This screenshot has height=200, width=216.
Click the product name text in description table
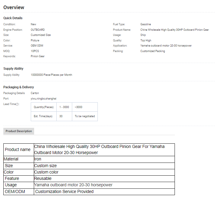tap(99, 149)
